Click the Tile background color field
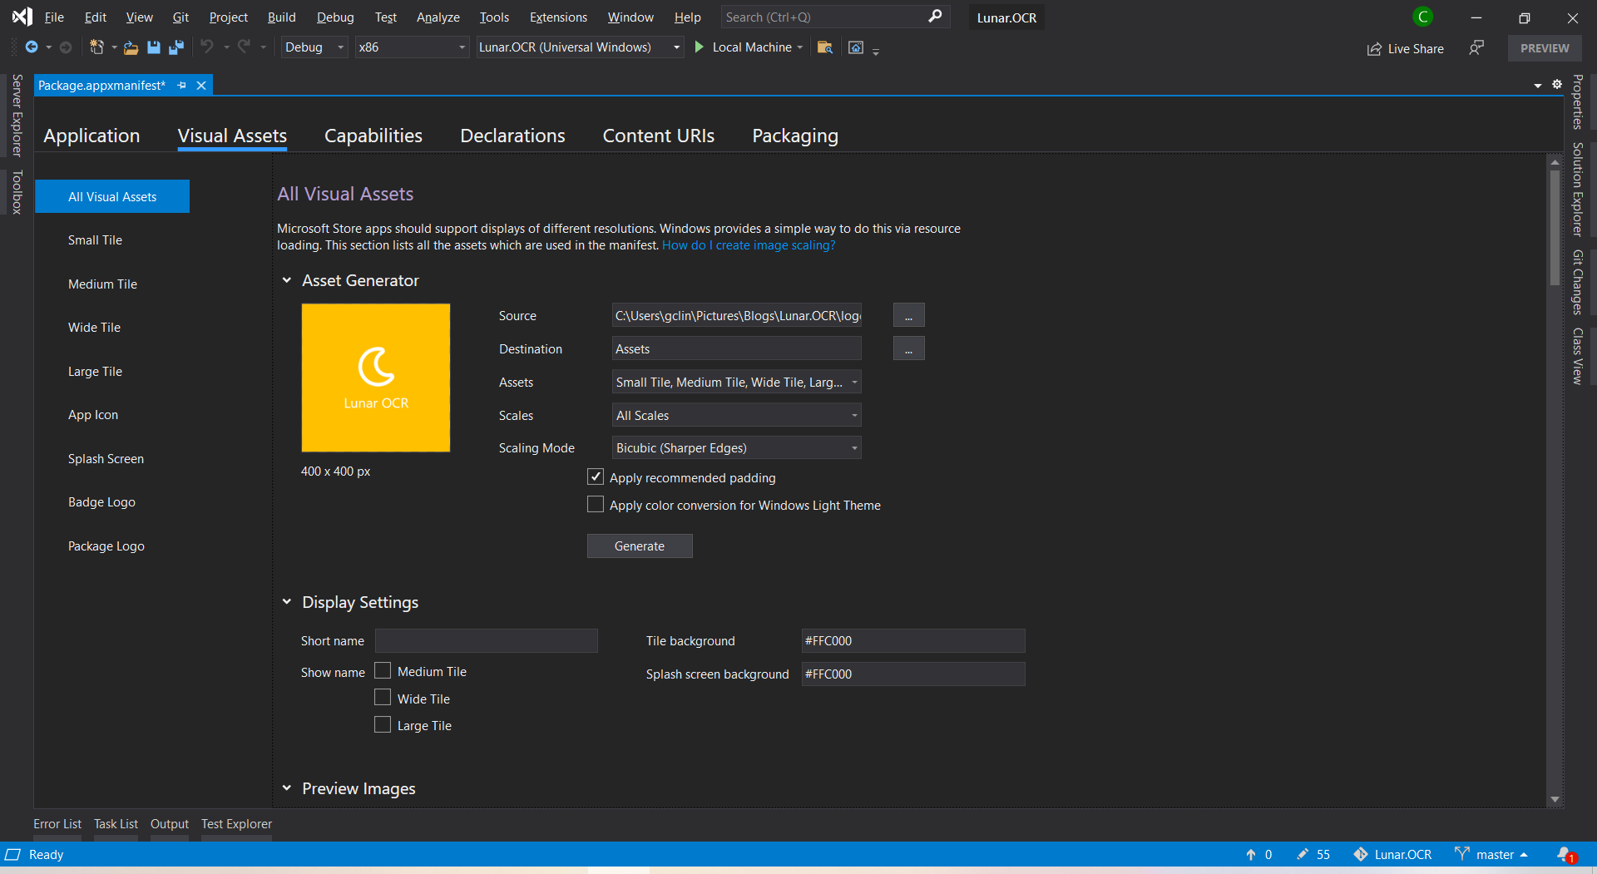 tap(912, 641)
